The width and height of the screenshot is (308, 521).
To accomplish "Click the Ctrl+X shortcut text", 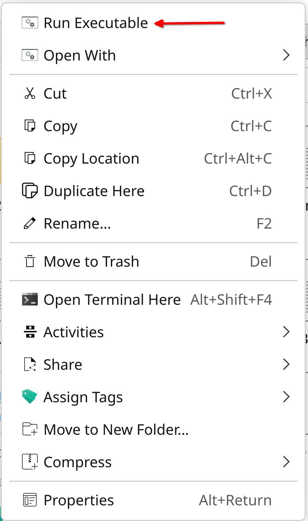I will (252, 93).
